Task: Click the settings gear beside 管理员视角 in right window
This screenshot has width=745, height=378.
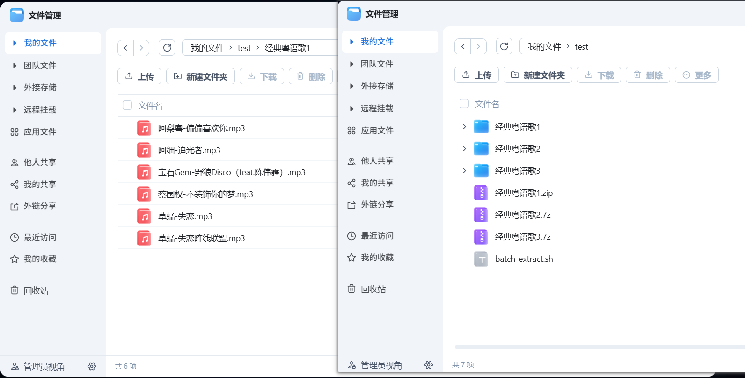Action: [x=429, y=365]
